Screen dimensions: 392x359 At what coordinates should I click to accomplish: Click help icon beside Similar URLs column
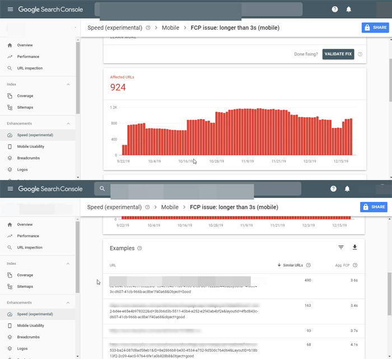(x=308, y=265)
